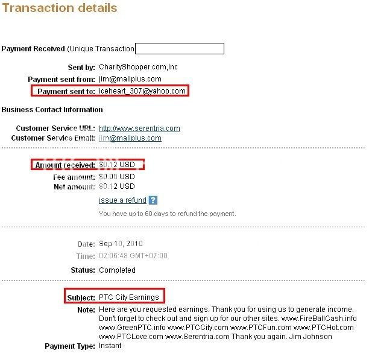Click the Net amount value $0.12 USD
Viewport: 372px width, 359px height.
116,187
